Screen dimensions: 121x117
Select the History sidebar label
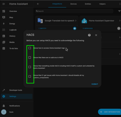point(12,36)
